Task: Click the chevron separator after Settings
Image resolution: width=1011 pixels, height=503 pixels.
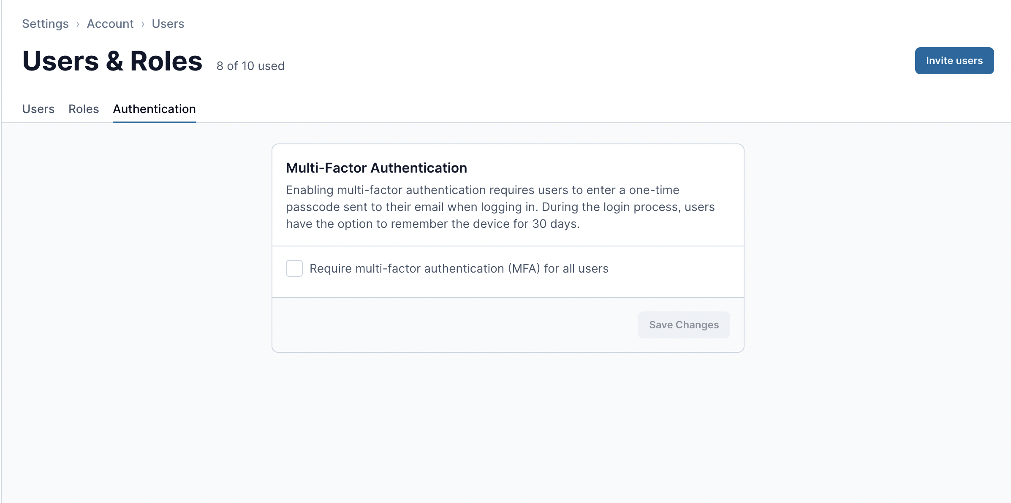Action: tap(78, 24)
